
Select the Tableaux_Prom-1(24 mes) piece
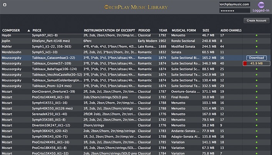click(x=52, y=86)
